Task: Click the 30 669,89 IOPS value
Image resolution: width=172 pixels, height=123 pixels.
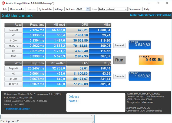Action: point(77,41)
